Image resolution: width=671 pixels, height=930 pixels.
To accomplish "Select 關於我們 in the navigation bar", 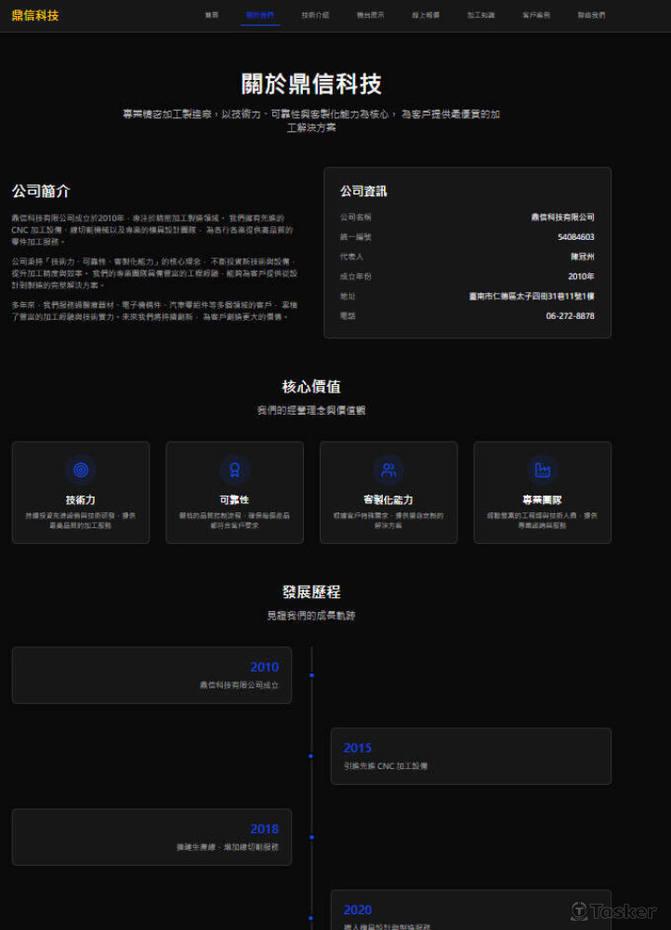I will pyautogui.click(x=260, y=16).
